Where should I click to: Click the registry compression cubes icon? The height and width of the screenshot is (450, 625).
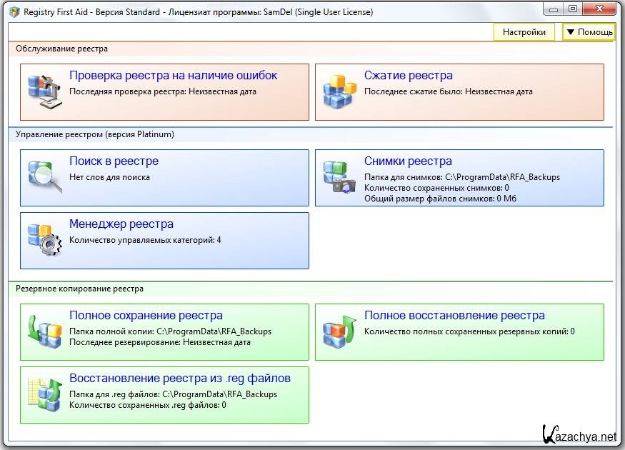[339, 91]
